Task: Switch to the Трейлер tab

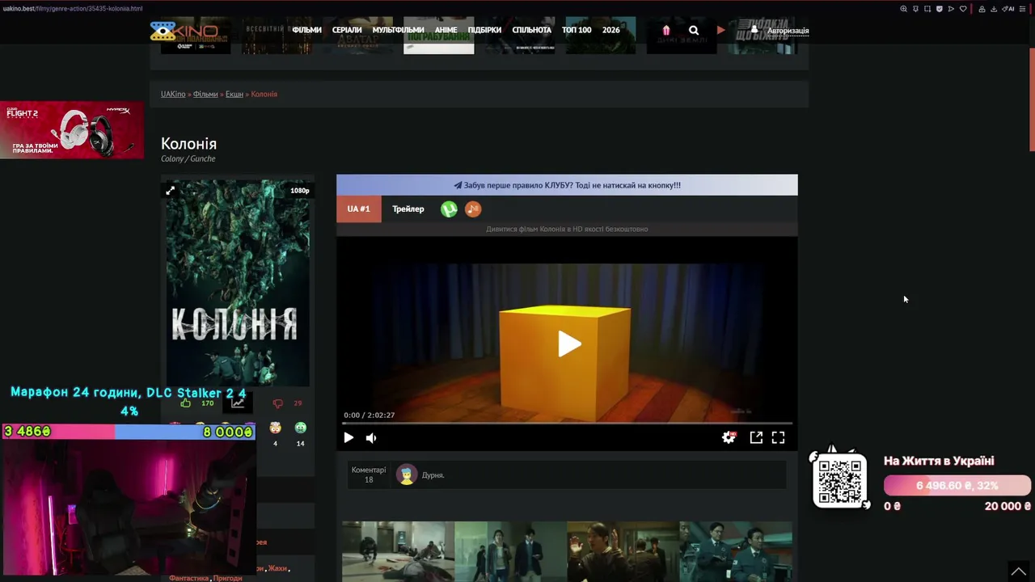Action: (x=408, y=209)
